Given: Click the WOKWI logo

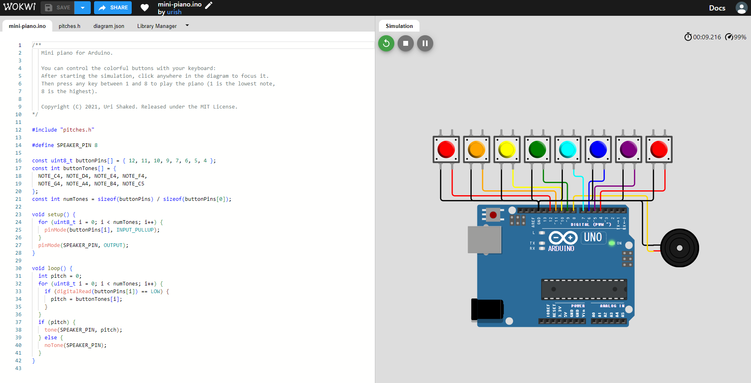Looking at the screenshot, I should coord(19,7).
